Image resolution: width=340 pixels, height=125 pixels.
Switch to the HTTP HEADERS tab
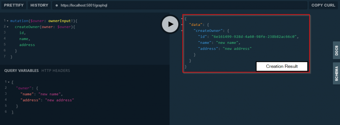tap(56, 71)
